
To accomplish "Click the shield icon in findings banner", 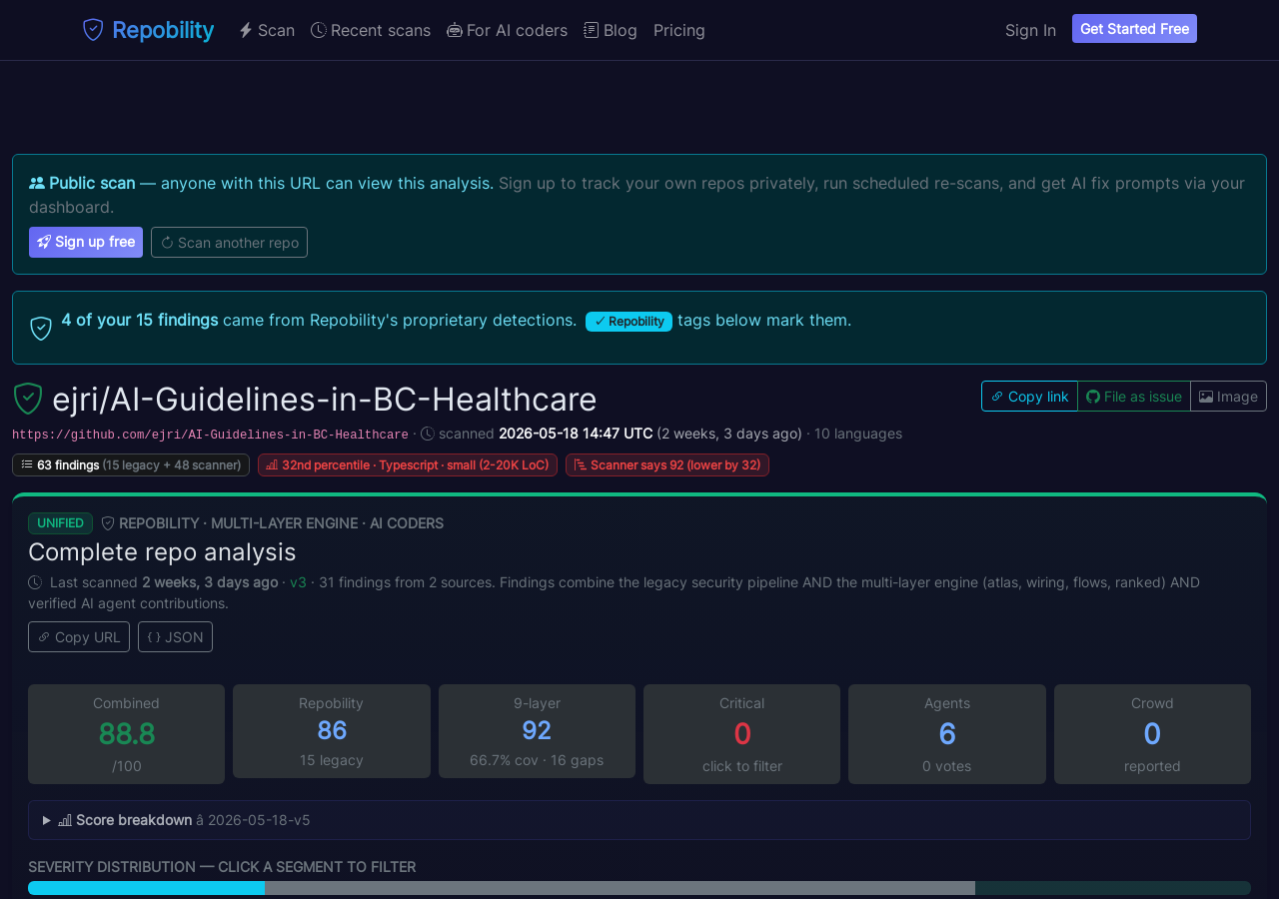I will [41, 328].
